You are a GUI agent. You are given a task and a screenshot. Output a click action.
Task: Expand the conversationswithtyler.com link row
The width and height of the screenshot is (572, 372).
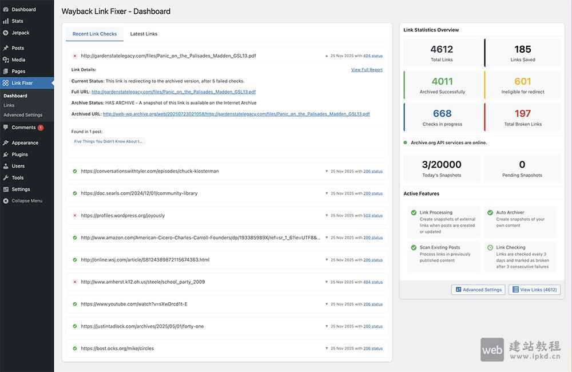click(327, 171)
